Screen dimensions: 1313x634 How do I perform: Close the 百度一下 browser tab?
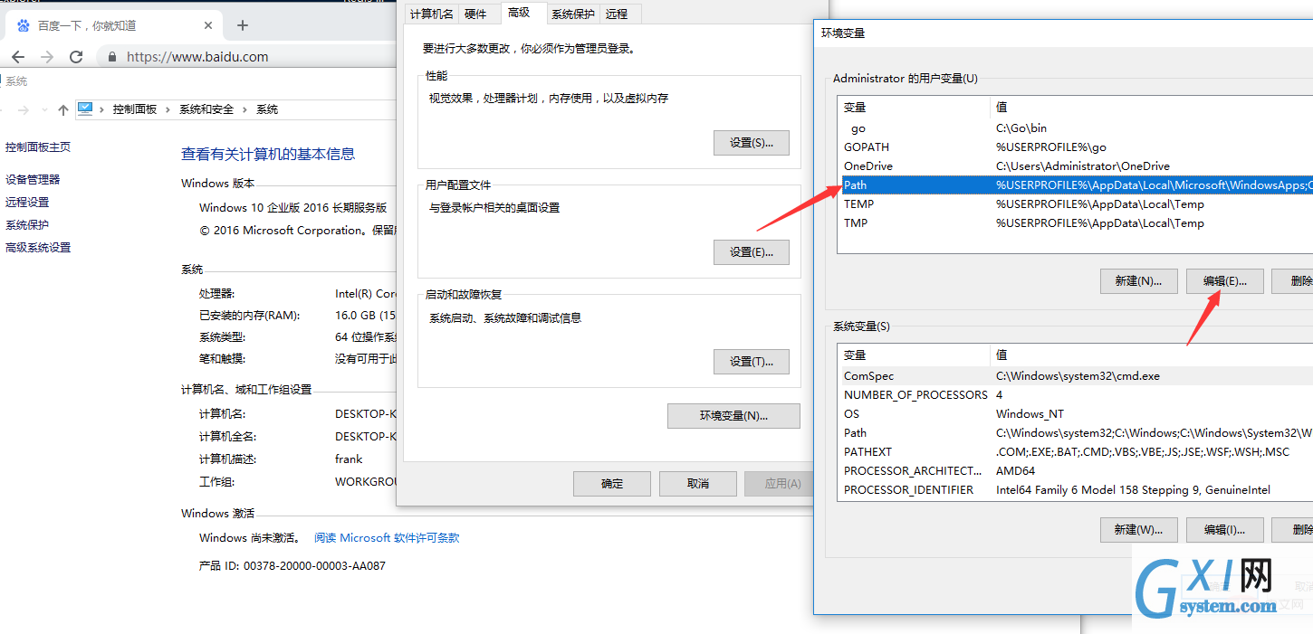(208, 25)
